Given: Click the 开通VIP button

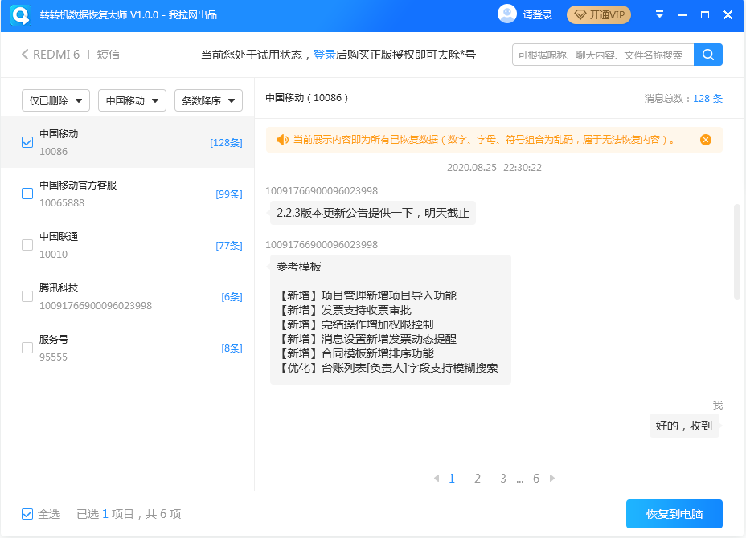Looking at the screenshot, I should [x=599, y=15].
